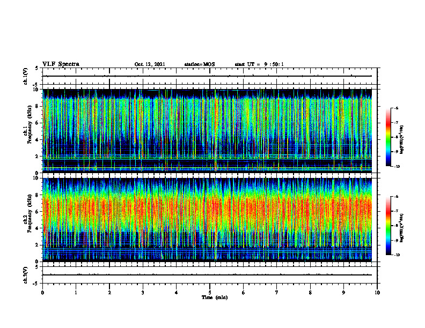
Task: Click the "8" kHz tick on ch.1 frequency axis
Action: coord(38,106)
